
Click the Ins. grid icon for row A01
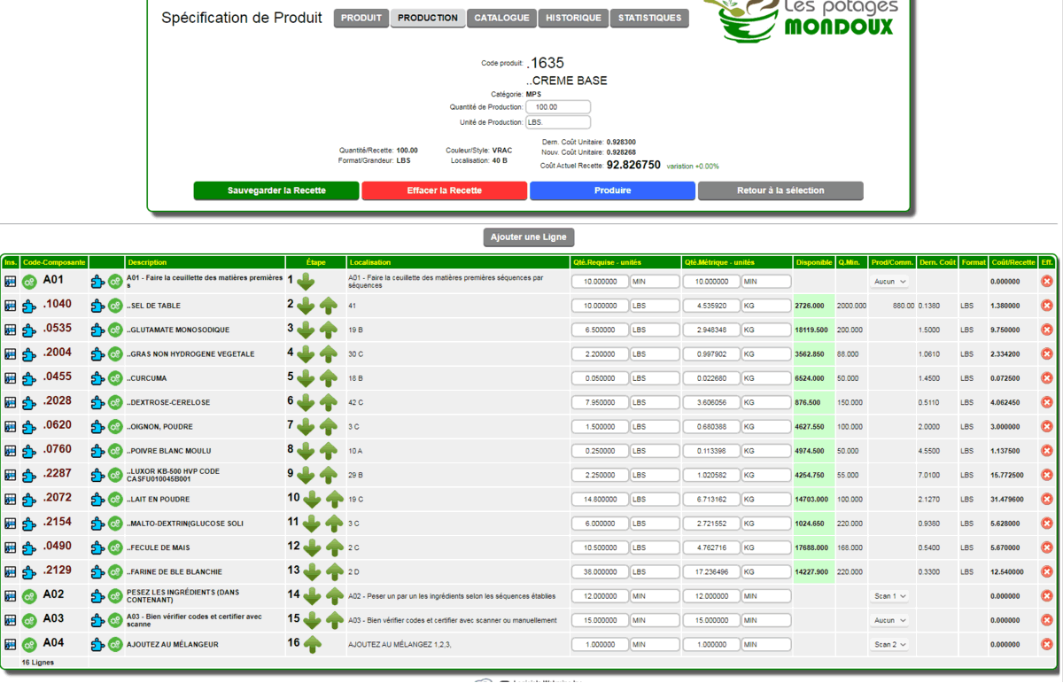point(11,282)
